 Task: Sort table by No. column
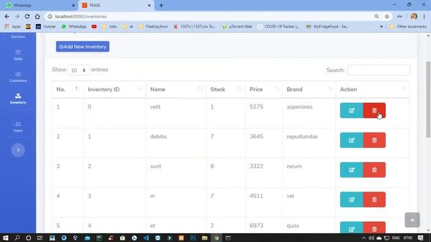click(x=67, y=89)
